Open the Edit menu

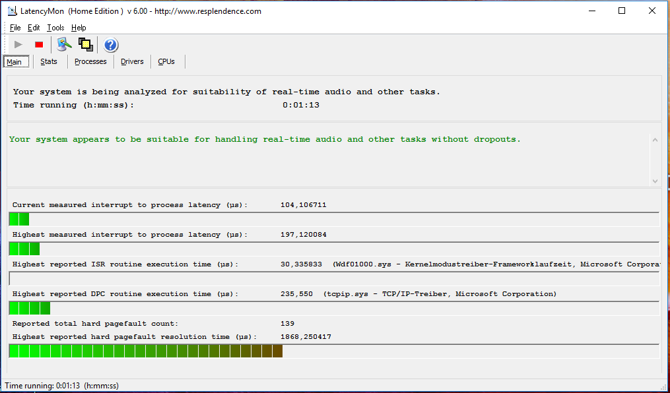(x=34, y=28)
